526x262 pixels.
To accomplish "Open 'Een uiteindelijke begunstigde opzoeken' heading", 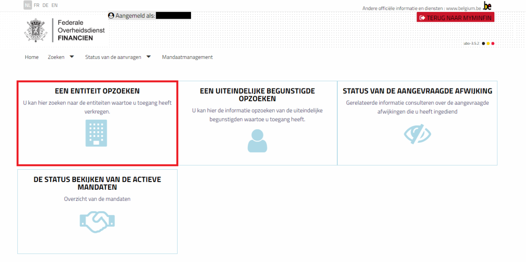I will click(x=258, y=95).
